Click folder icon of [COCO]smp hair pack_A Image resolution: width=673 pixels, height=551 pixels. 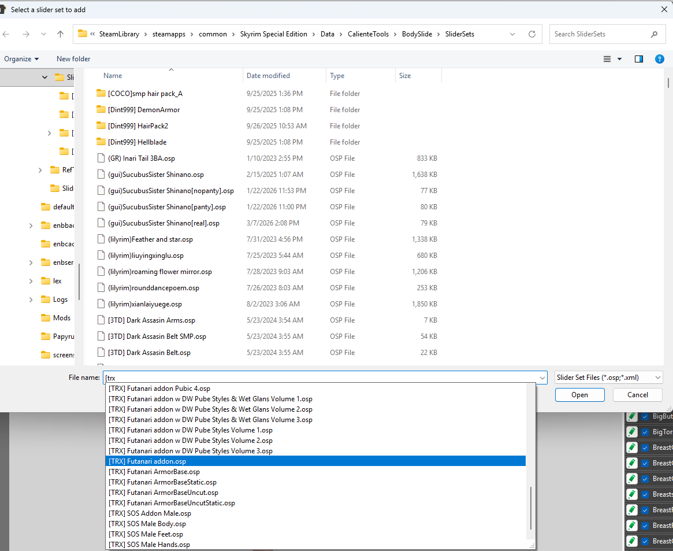pyautogui.click(x=101, y=93)
